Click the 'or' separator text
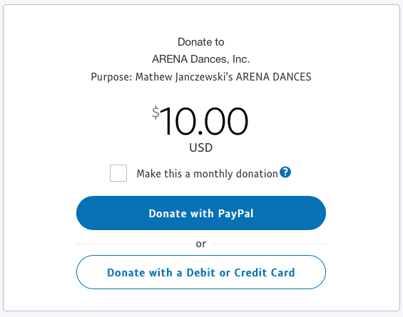 coord(201,244)
